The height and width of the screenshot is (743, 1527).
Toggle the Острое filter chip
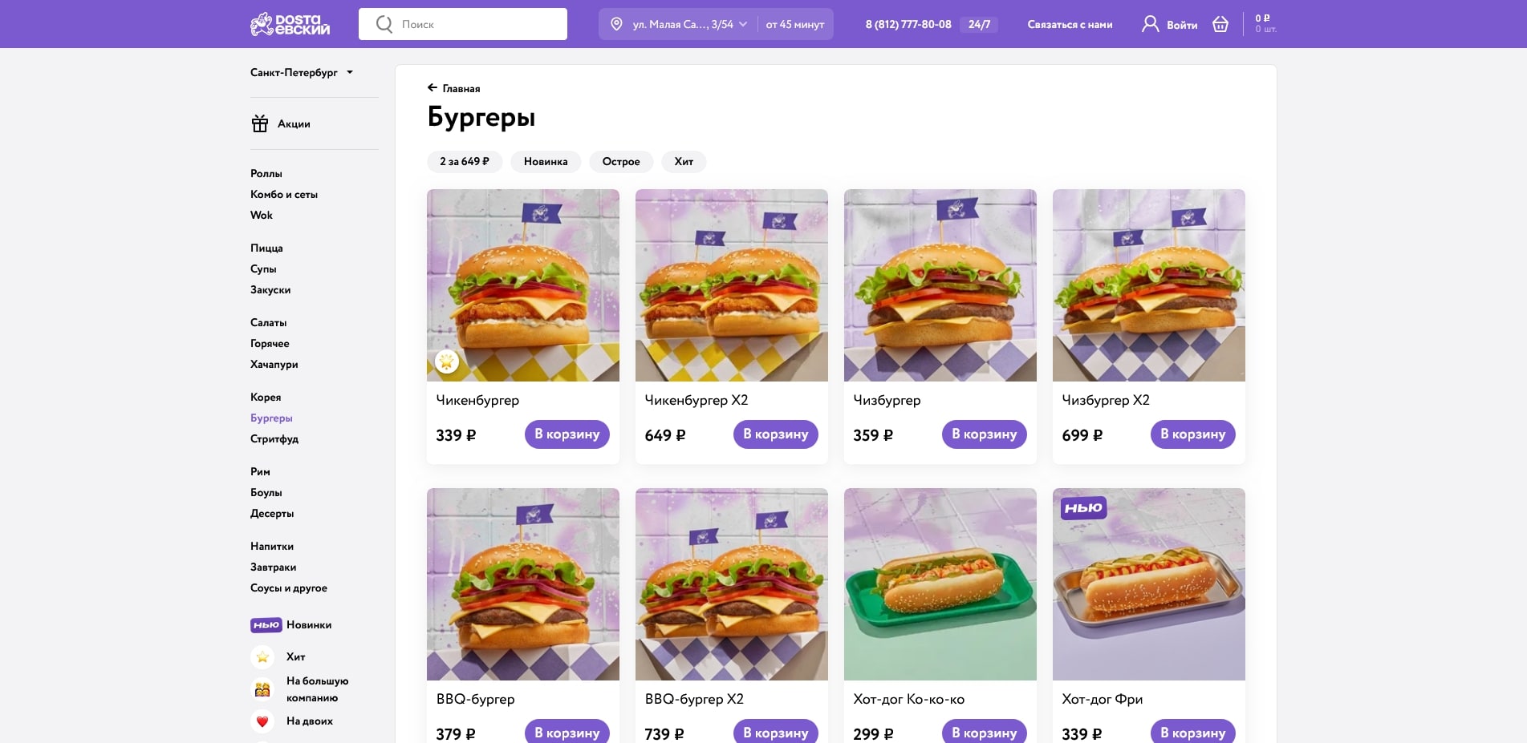pos(621,162)
